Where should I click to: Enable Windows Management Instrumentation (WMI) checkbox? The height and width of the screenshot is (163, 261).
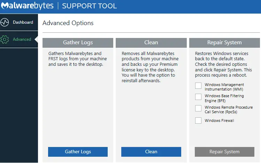[198, 86]
